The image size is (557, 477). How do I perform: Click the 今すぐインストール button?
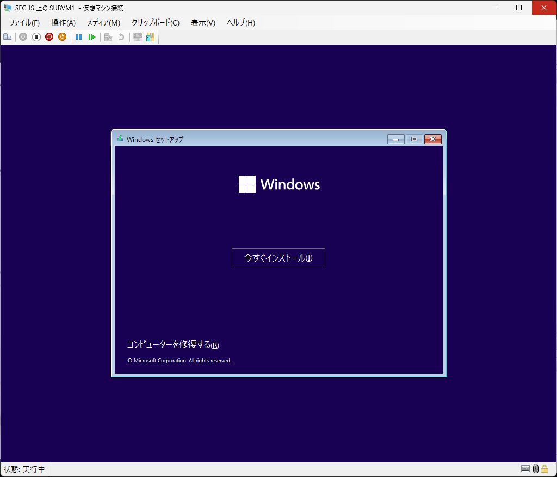[x=278, y=257]
